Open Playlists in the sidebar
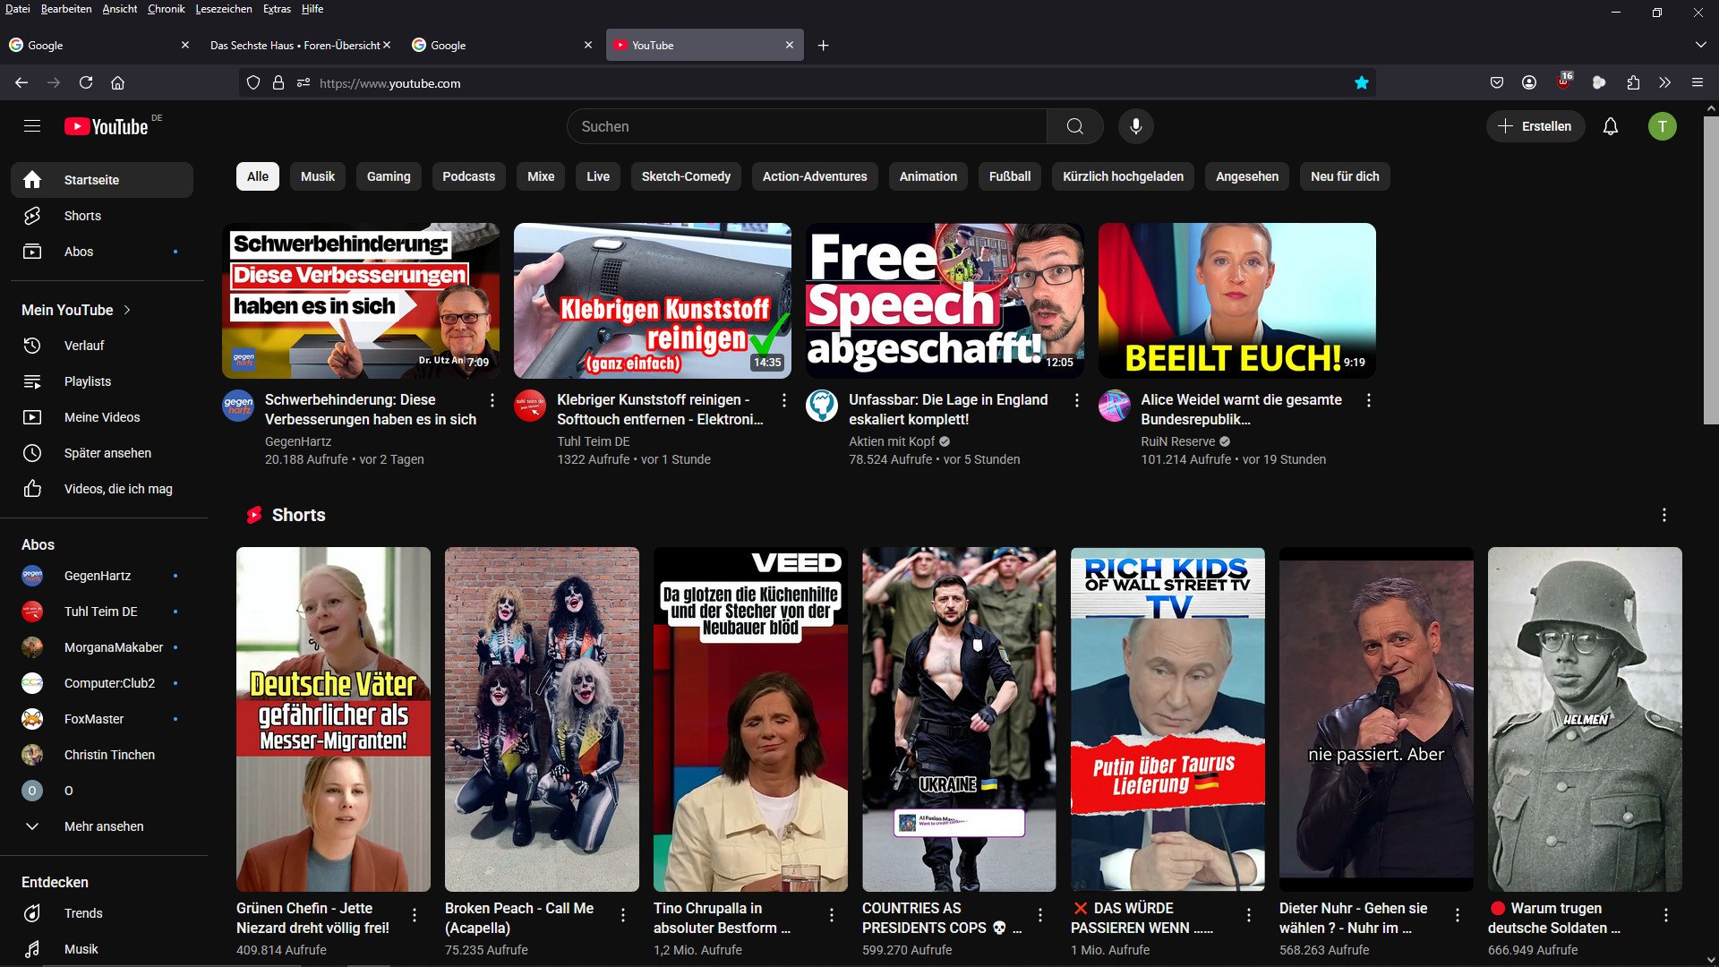Image resolution: width=1719 pixels, height=967 pixels. (x=102, y=381)
